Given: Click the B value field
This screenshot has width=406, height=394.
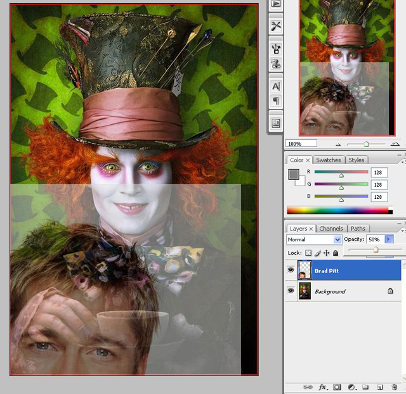Looking at the screenshot, I should pyautogui.click(x=379, y=197).
